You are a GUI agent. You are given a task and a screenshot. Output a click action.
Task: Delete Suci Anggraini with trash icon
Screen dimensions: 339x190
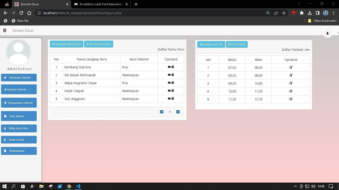point(173,99)
